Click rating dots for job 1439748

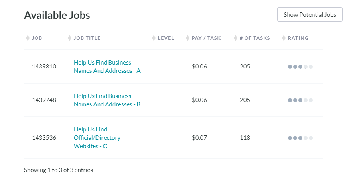[x=300, y=100]
